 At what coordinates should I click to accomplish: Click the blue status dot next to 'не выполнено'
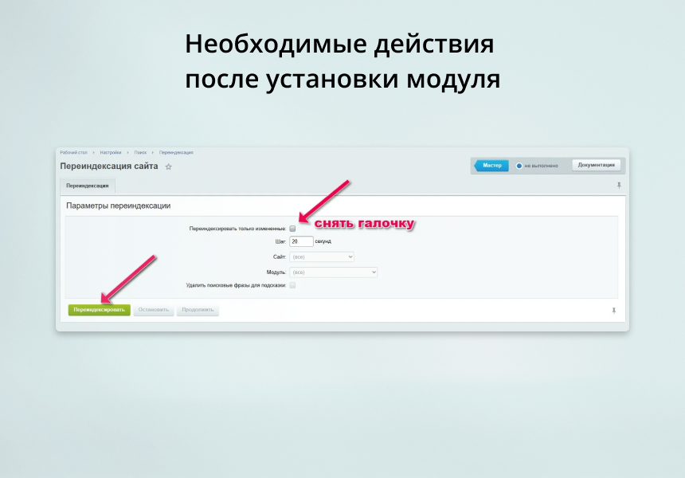pos(519,165)
